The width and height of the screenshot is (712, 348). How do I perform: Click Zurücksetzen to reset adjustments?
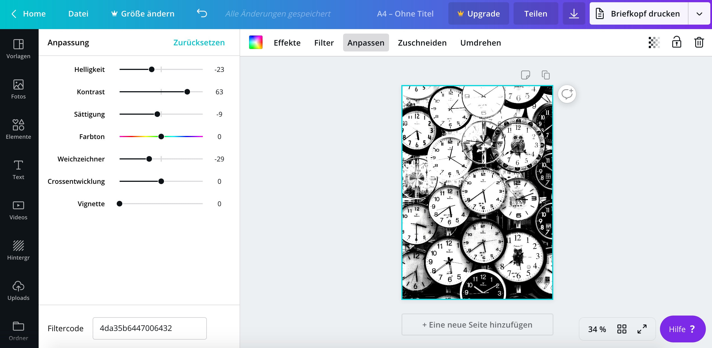199,43
